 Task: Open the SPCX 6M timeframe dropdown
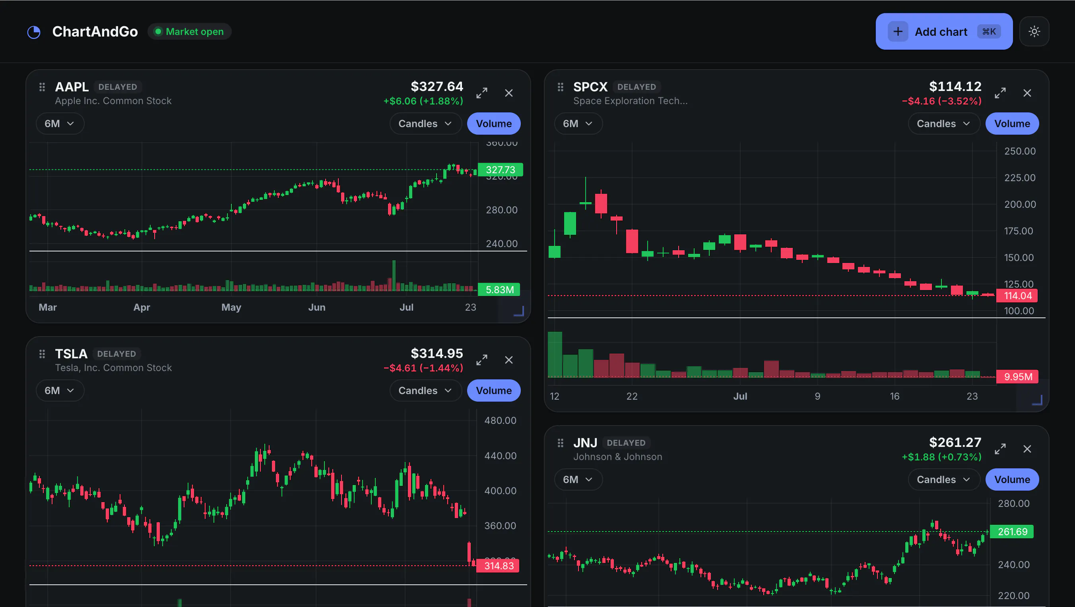(578, 124)
